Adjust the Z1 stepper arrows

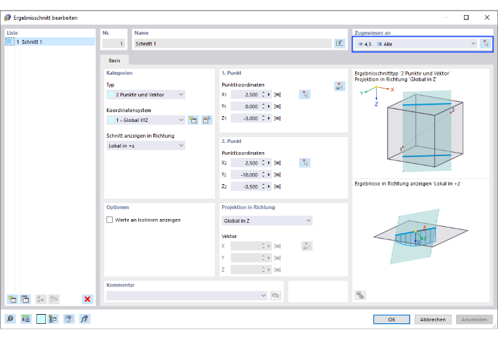pyautogui.click(x=263, y=118)
